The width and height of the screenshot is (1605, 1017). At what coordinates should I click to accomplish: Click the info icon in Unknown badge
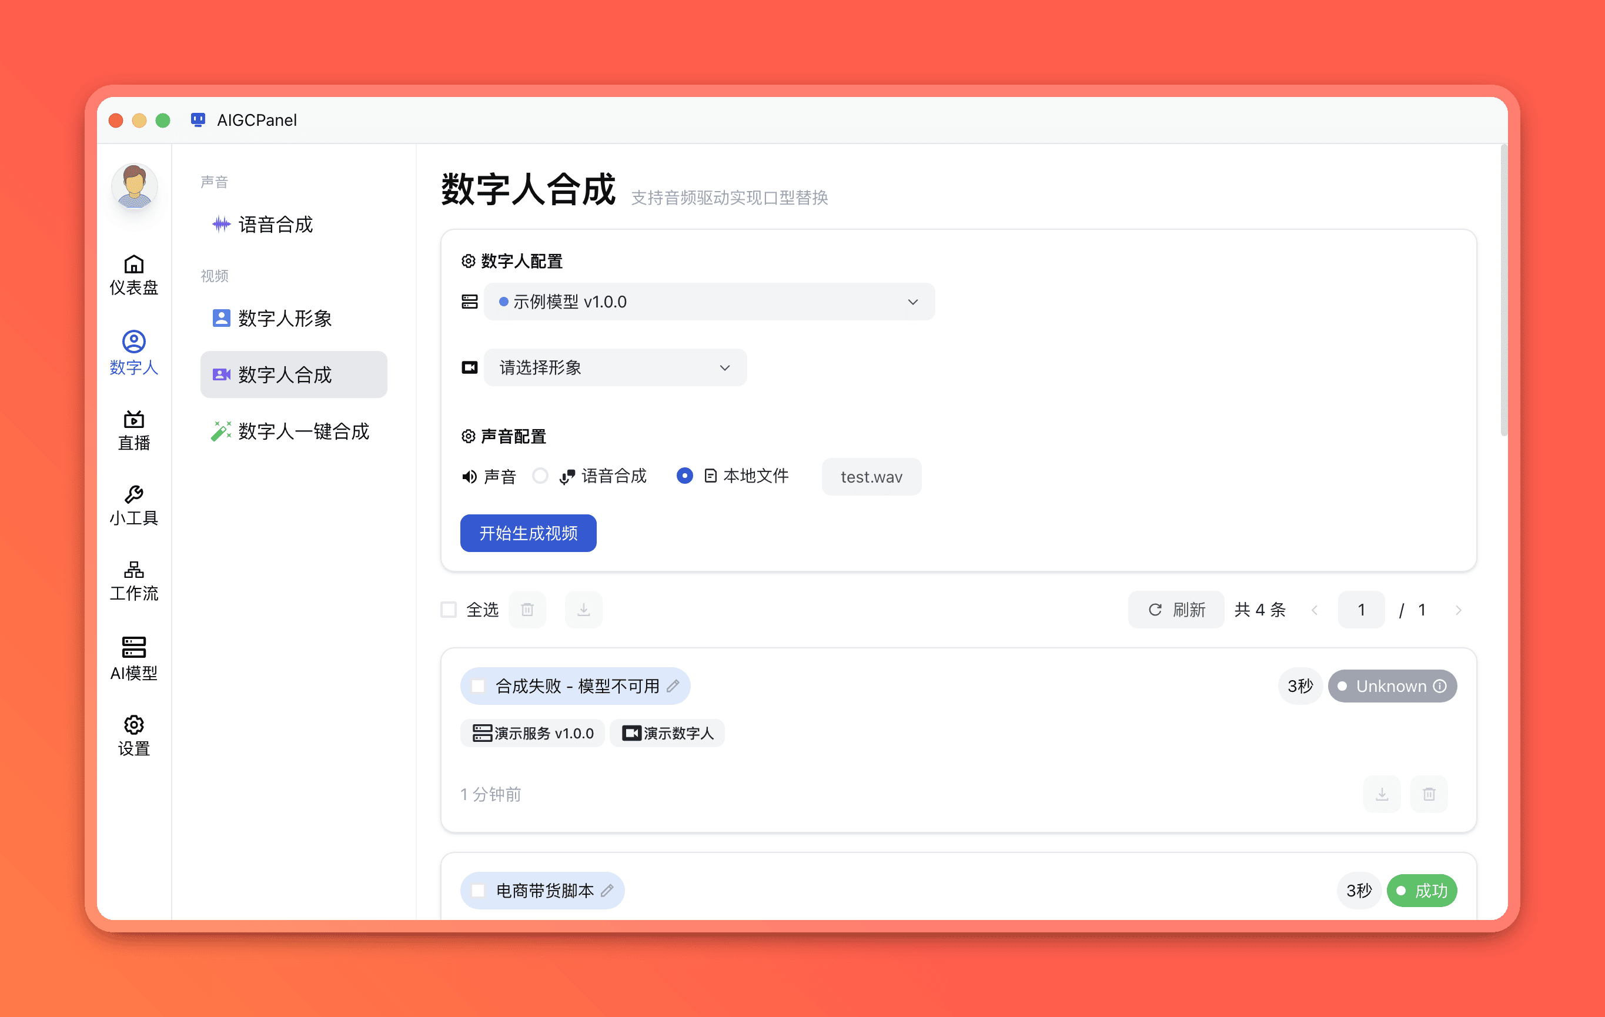pyautogui.click(x=1440, y=686)
